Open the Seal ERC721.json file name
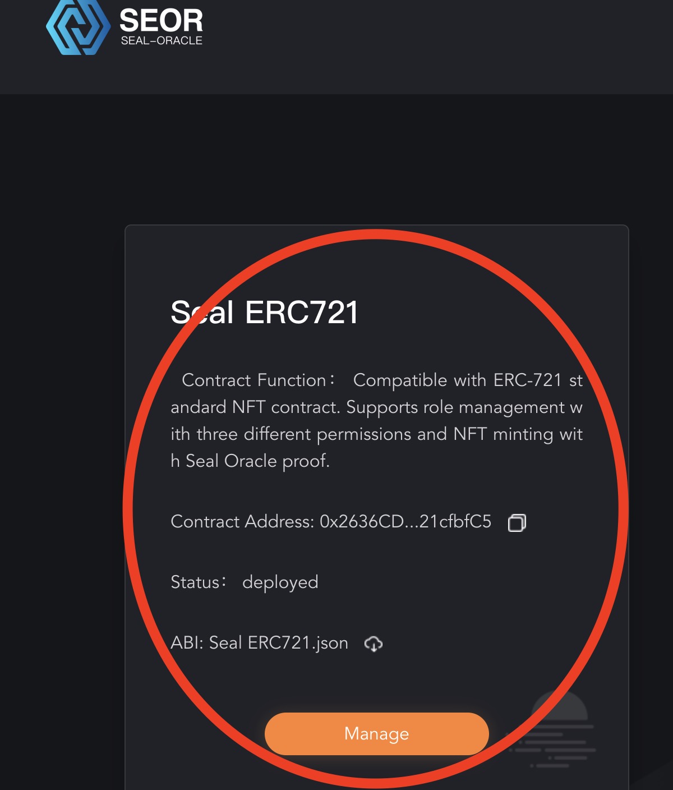The width and height of the screenshot is (673, 790). (279, 643)
